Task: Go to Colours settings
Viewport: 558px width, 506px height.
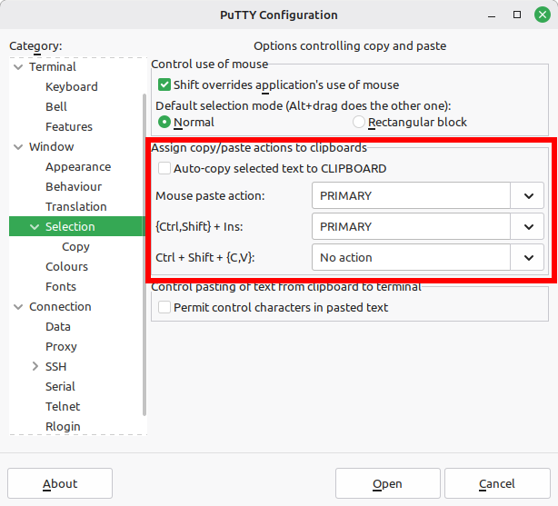Action: click(x=66, y=267)
